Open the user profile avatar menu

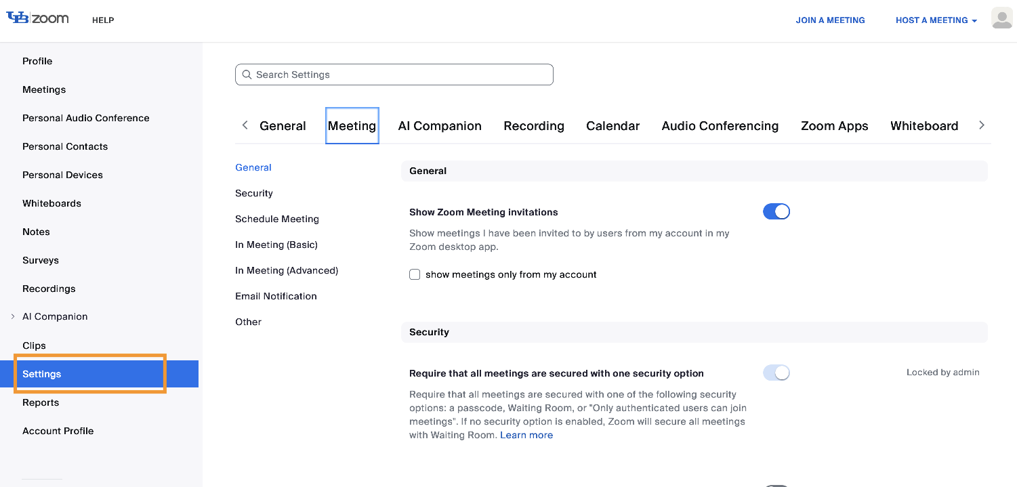[x=1001, y=19]
